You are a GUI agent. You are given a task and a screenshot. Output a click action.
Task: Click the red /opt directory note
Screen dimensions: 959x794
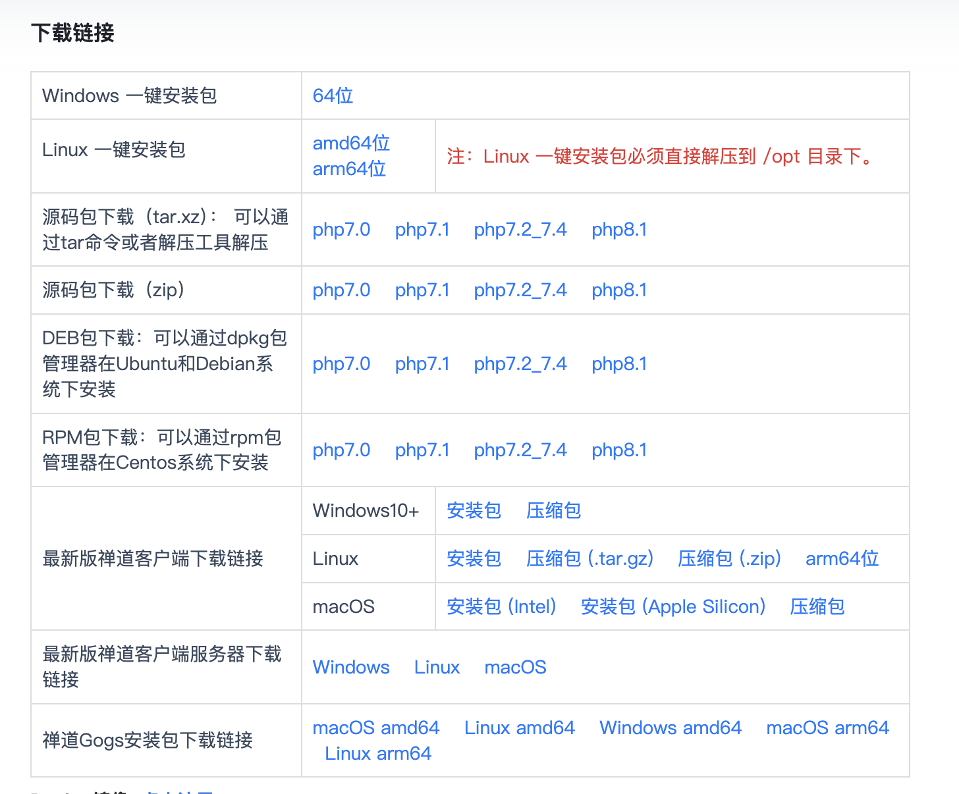661,156
